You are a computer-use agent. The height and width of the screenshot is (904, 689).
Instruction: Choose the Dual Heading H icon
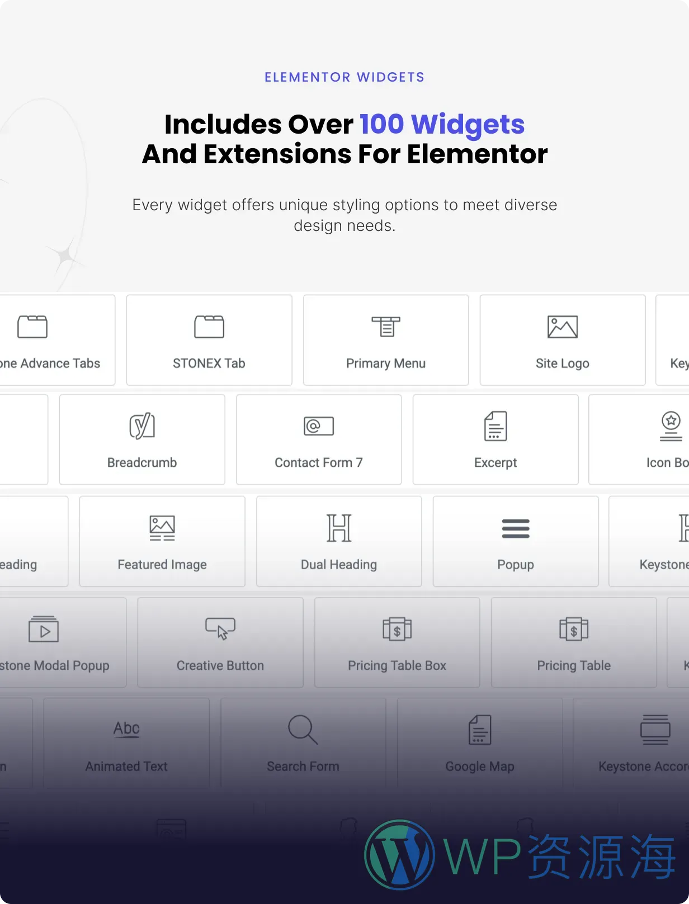339,528
